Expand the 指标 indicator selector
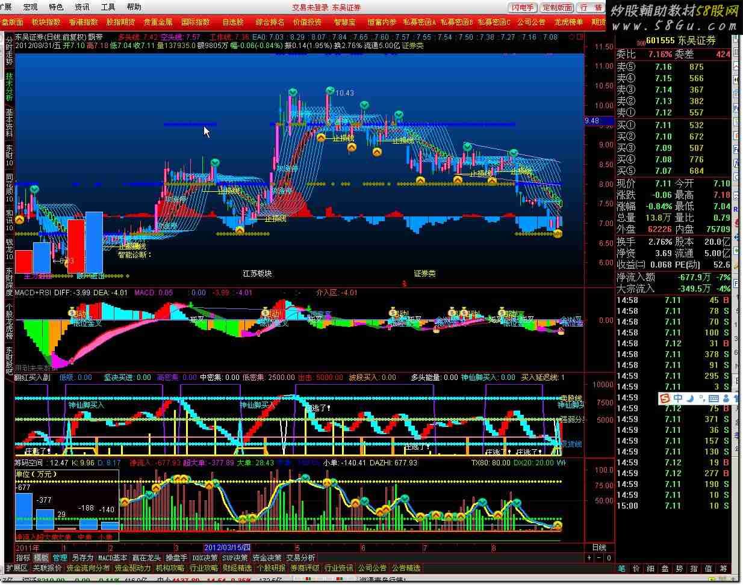Image resolution: width=743 pixels, height=585 pixels. tap(23, 558)
